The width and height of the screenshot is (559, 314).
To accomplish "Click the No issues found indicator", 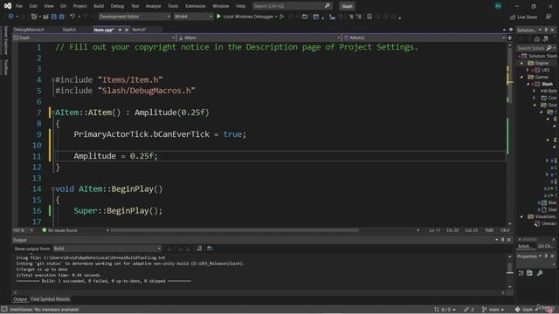I will point(59,230).
